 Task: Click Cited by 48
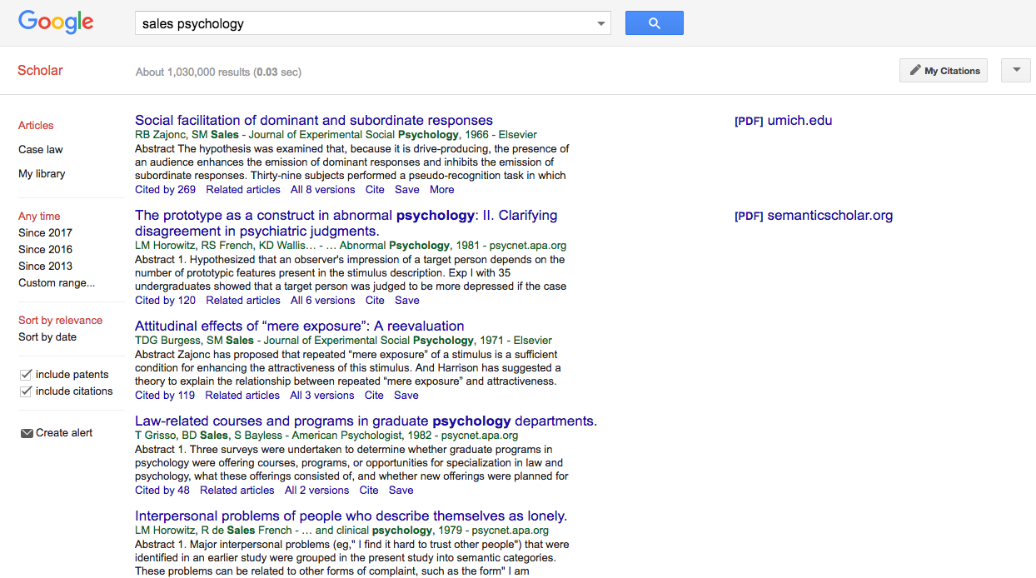pyautogui.click(x=162, y=491)
